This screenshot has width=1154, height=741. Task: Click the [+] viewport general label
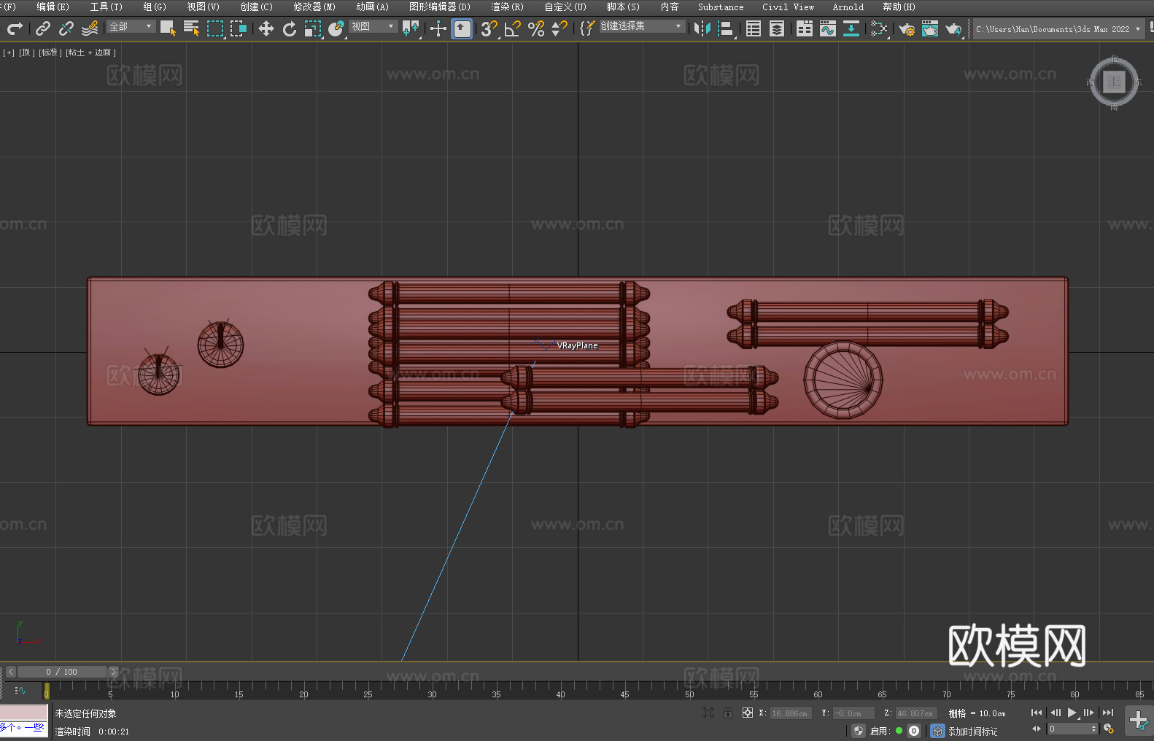click(9, 52)
